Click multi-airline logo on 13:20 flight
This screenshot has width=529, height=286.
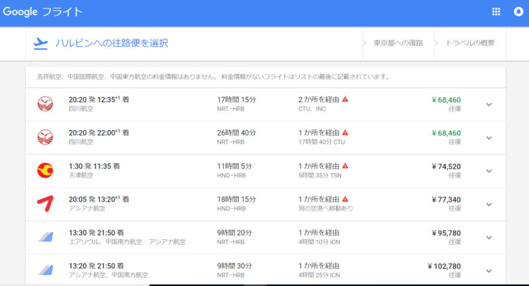[45, 270]
